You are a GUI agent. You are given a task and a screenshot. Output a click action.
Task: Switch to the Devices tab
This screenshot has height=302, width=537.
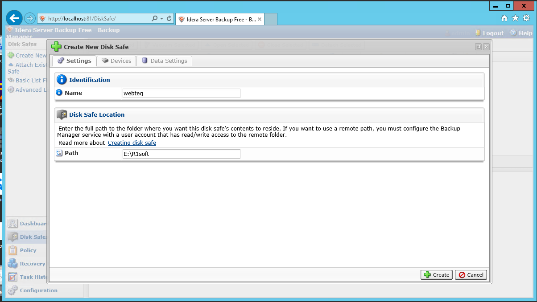(x=116, y=61)
